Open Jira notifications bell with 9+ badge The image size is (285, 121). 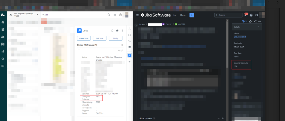246,15
